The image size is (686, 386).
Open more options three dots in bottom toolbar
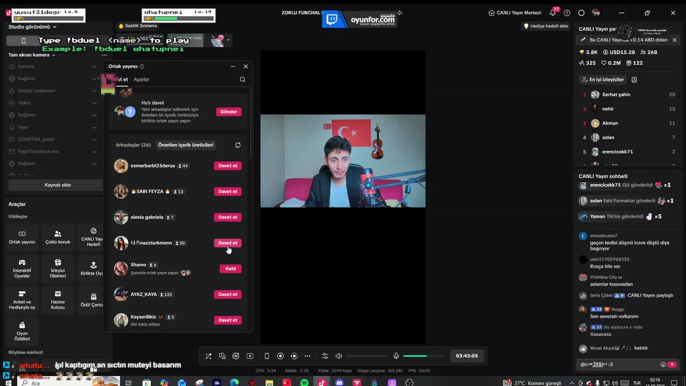308,356
